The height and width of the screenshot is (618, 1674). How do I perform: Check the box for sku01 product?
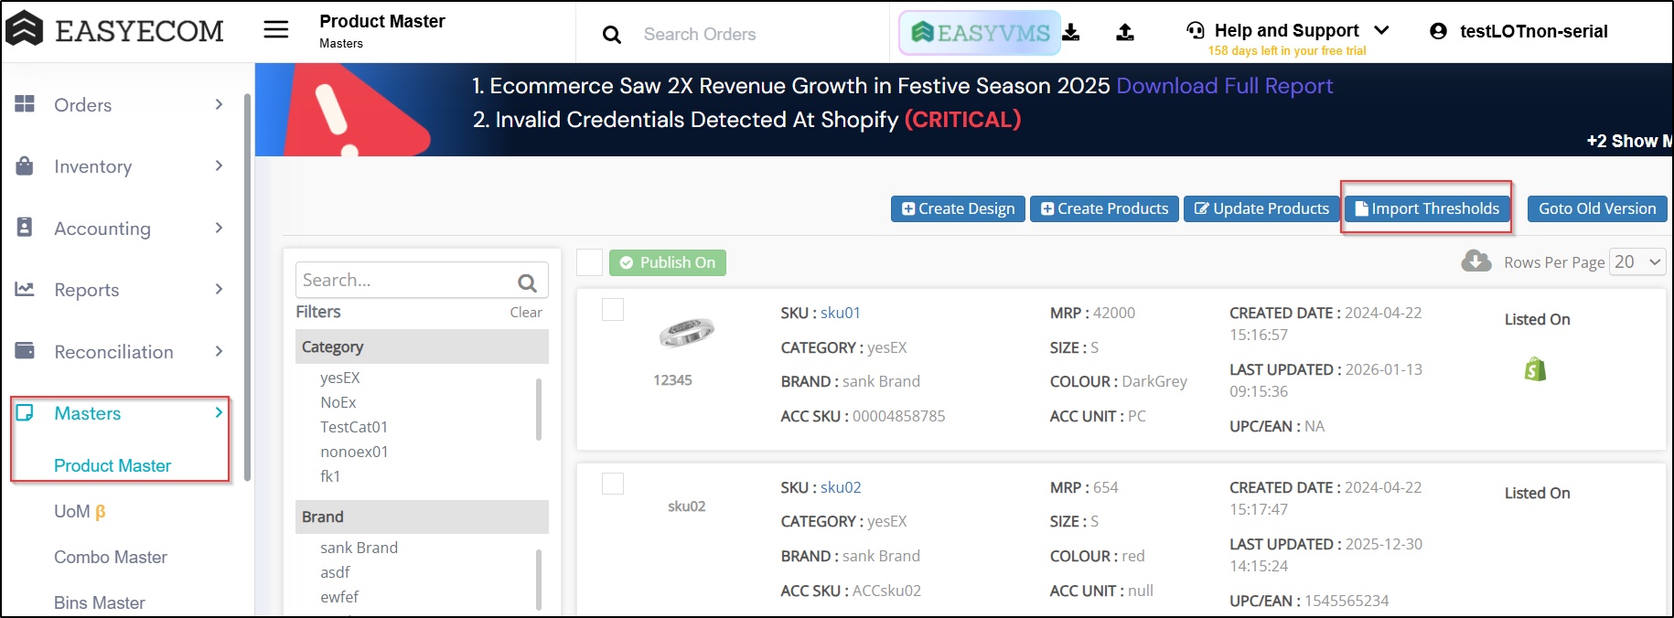[x=613, y=310]
